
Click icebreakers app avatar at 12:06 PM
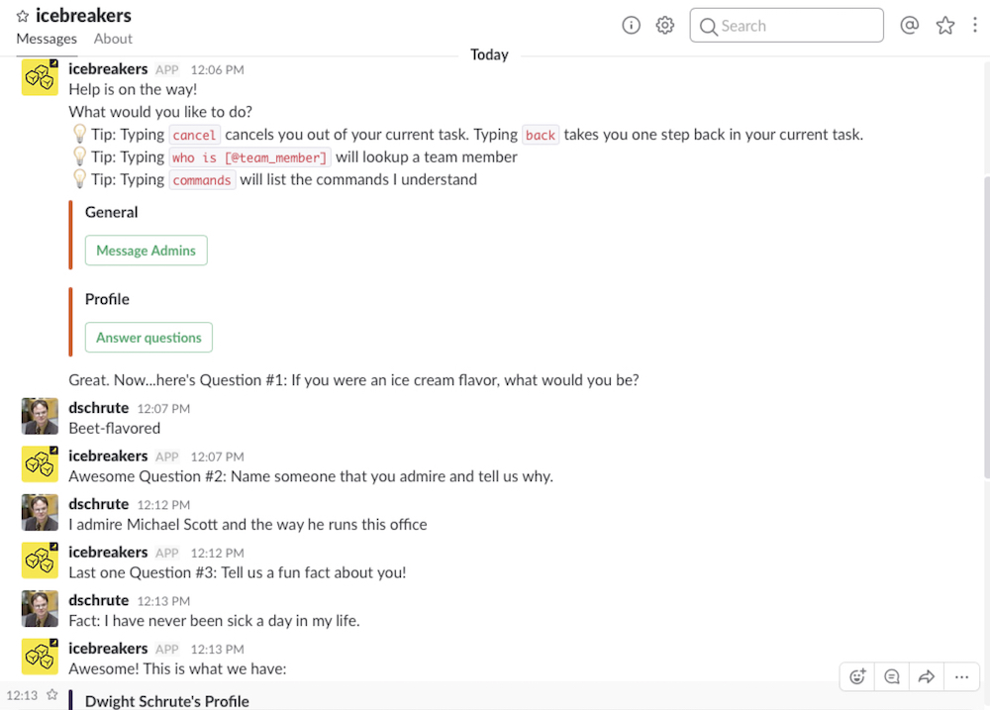pyautogui.click(x=40, y=77)
